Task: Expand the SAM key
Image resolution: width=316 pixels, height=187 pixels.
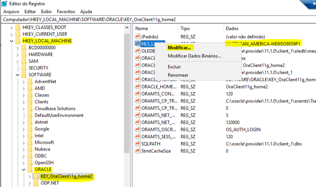Action: click(x=17, y=62)
